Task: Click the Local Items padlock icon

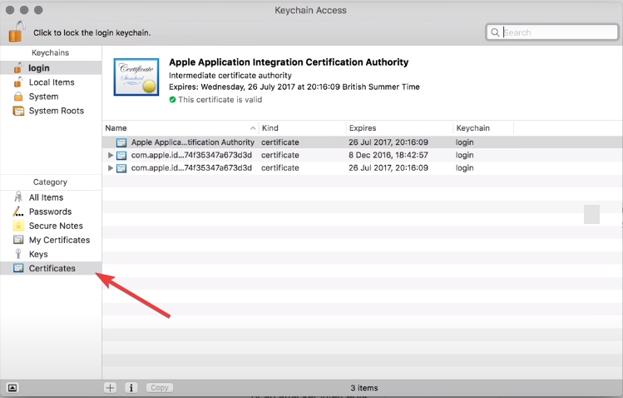Action: click(17, 82)
